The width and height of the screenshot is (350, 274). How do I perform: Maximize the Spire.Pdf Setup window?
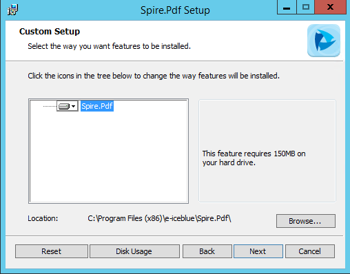pos(306,8)
